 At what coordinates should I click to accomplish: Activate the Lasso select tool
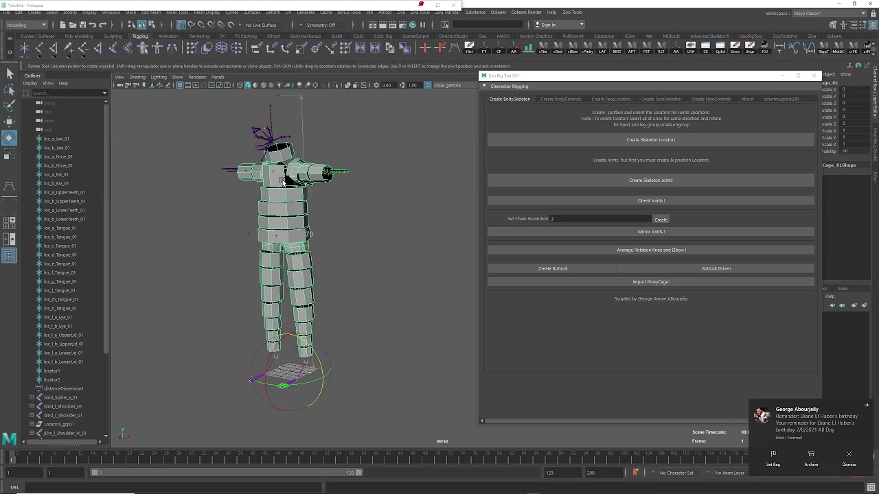[x=9, y=90]
